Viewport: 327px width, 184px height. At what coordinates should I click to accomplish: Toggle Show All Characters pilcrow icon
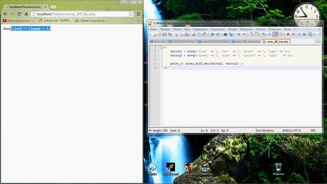click(270, 34)
